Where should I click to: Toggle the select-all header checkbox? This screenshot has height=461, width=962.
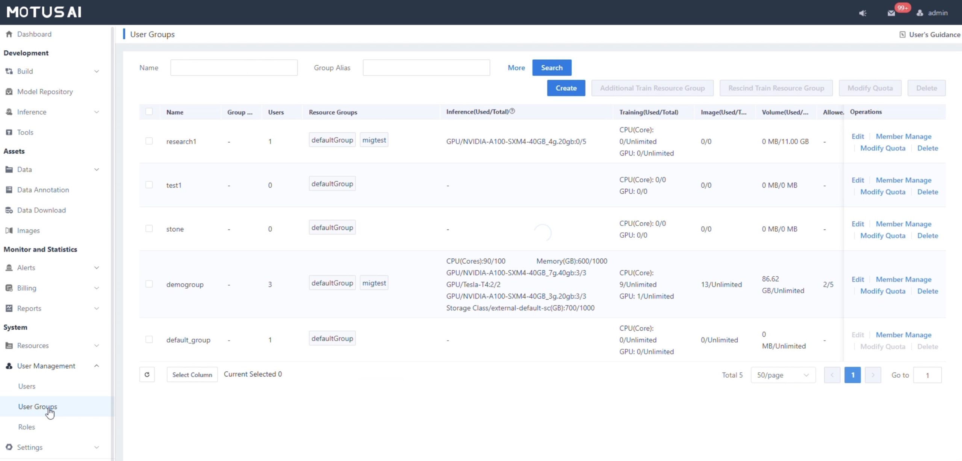[x=149, y=111]
